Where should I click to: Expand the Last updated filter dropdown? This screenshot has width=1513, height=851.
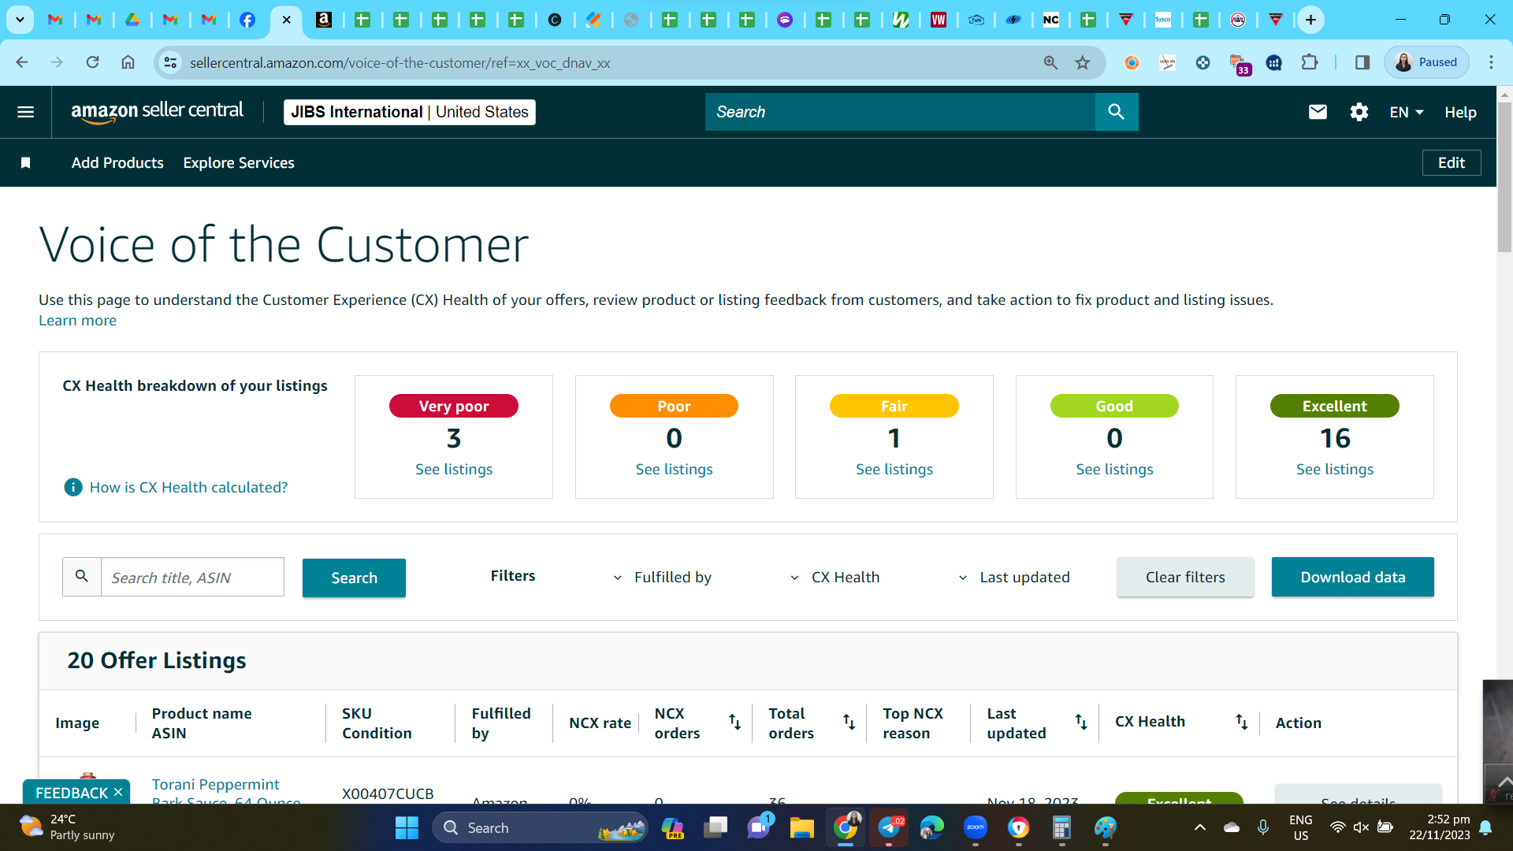(x=1014, y=578)
